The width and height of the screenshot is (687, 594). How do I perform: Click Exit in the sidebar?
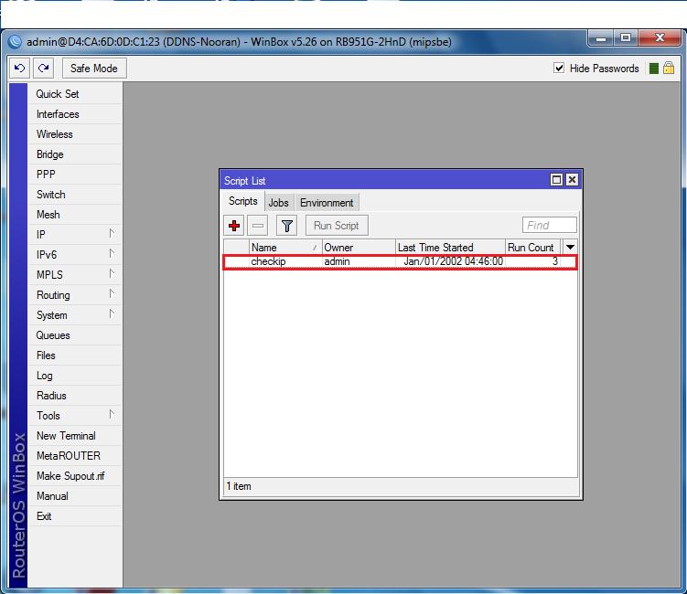(75, 516)
